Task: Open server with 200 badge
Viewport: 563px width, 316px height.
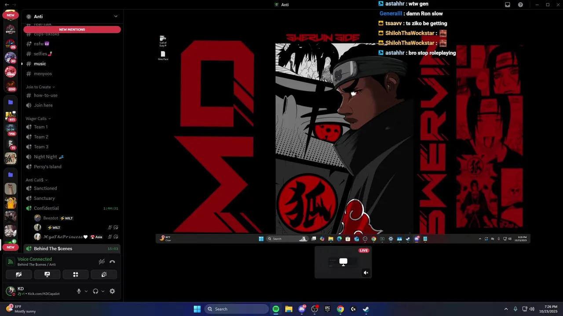Action: point(11,85)
